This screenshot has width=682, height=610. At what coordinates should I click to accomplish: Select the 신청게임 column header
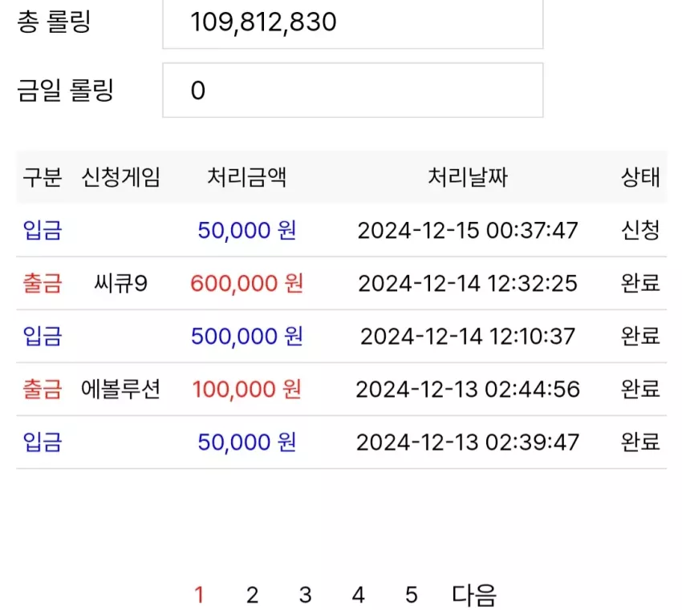pos(121,177)
